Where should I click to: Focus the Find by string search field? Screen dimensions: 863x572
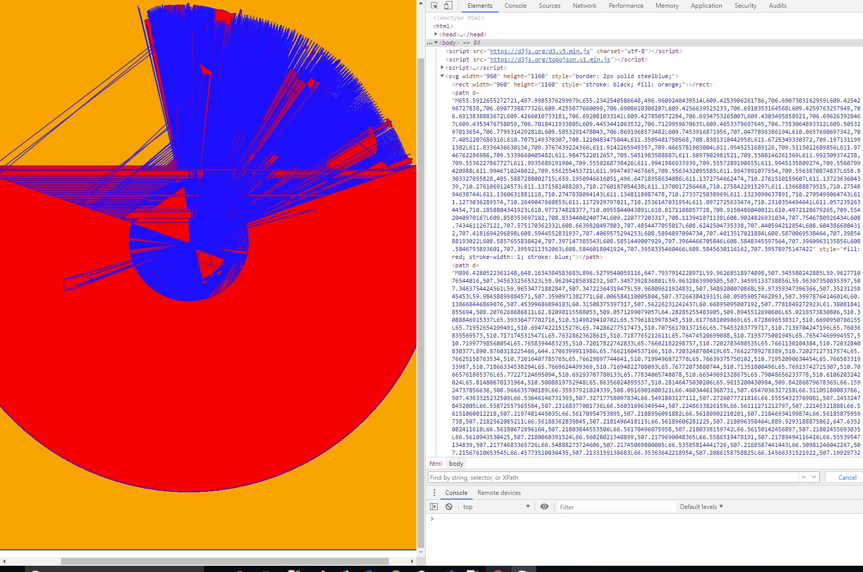point(613,478)
